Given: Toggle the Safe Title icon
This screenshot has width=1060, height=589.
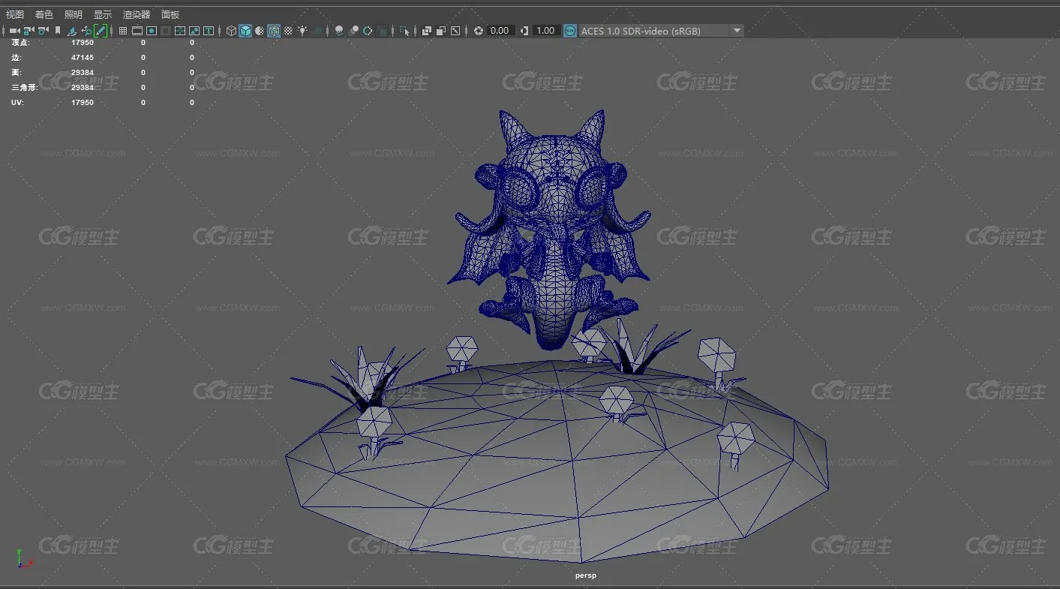Looking at the screenshot, I should coord(209,31).
